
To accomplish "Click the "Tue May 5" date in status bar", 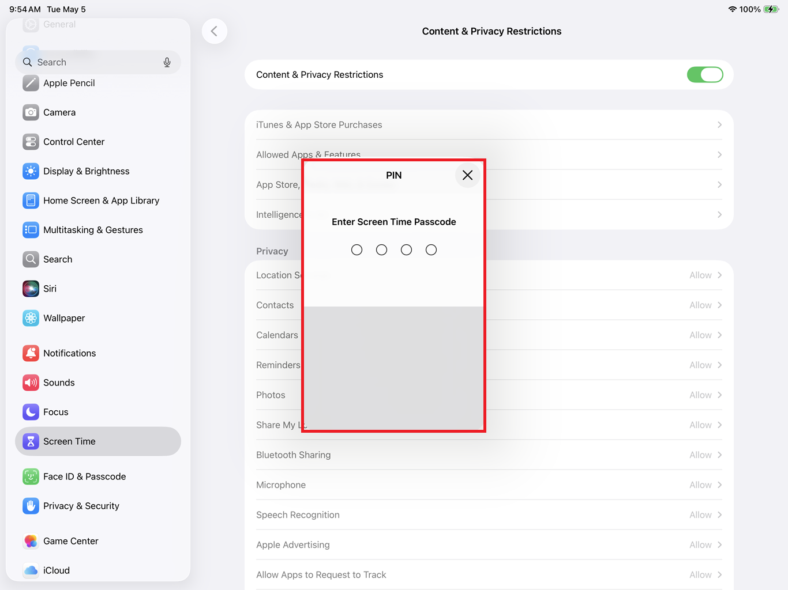I will 66,9.
